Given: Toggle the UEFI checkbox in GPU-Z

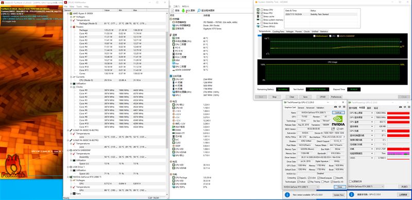Looking at the screenshot, I should 338,129.
